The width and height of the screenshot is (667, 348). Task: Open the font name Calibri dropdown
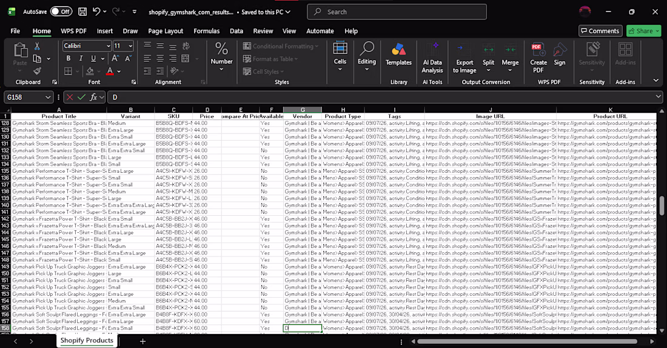108,46
